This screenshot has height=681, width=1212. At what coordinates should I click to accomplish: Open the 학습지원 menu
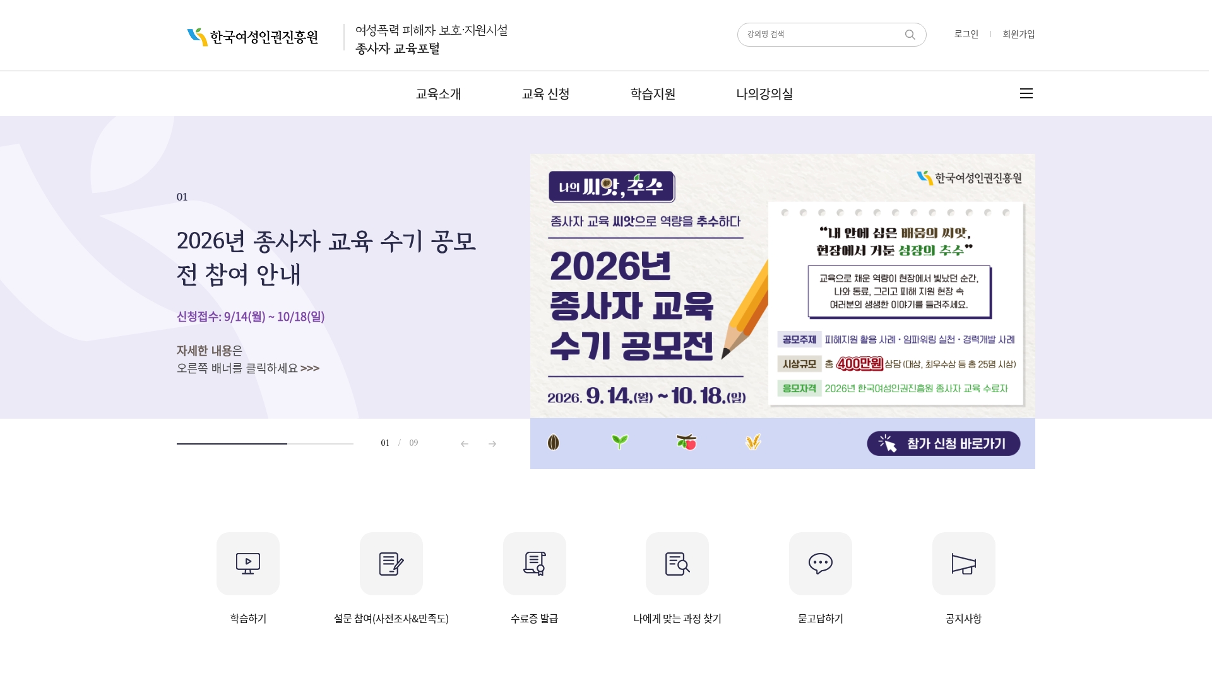click(653, 94)
